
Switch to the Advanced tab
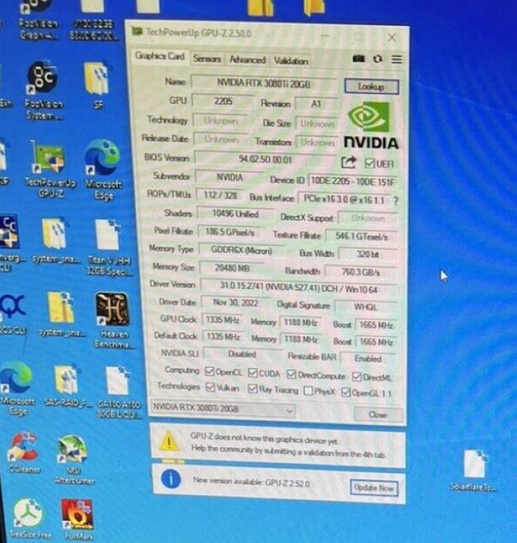pyautogui.click(x=247, y=60)
